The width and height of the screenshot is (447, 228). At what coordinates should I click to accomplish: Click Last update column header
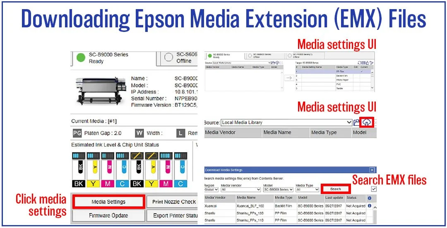335,197
